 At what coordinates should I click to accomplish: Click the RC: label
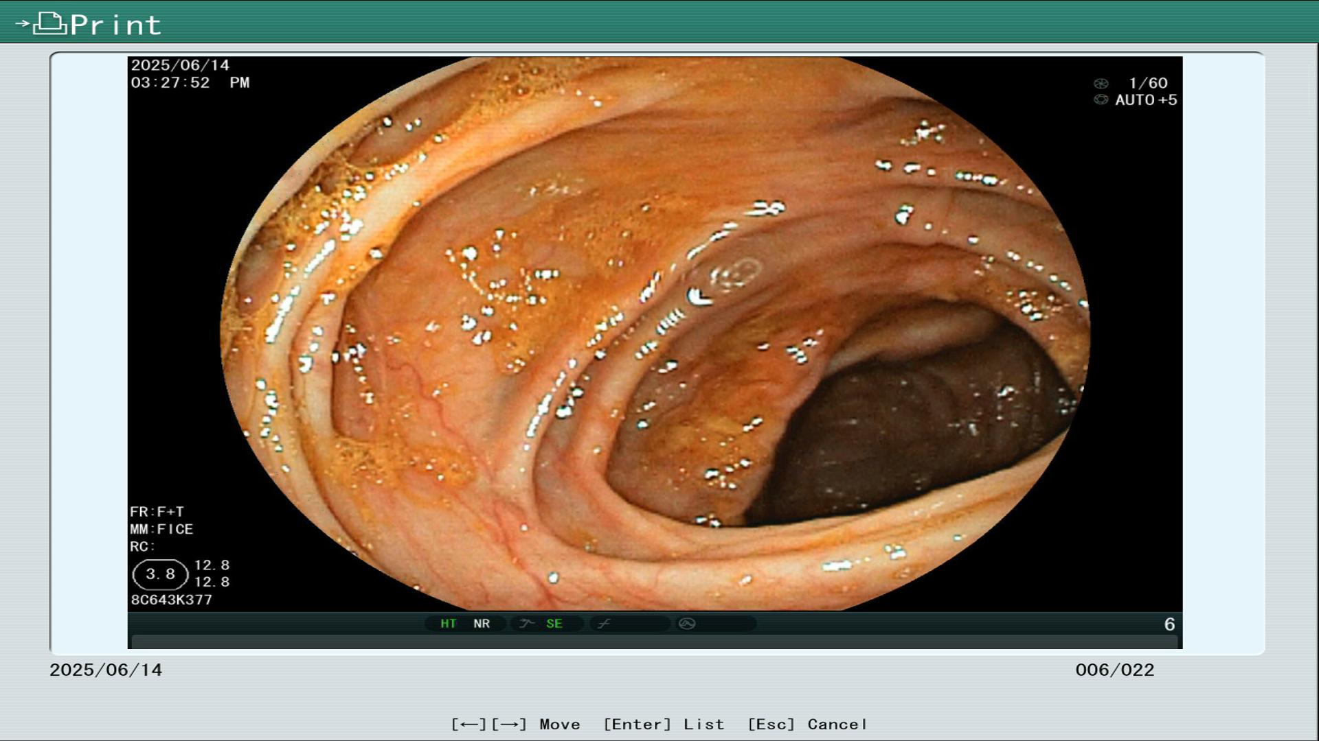[x=143, y=547]
